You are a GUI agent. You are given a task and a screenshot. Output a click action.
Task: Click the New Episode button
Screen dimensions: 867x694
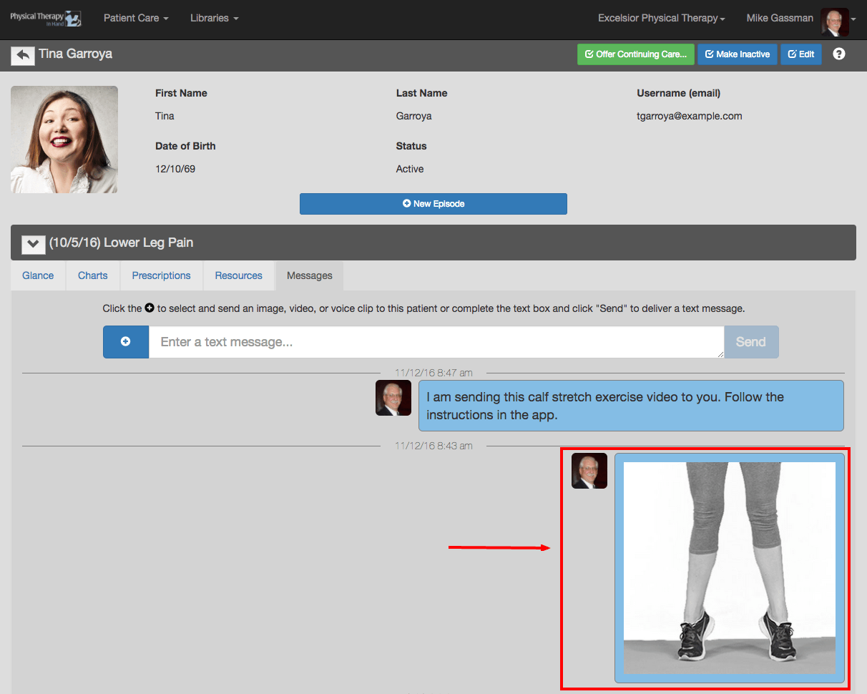(433, 204)
